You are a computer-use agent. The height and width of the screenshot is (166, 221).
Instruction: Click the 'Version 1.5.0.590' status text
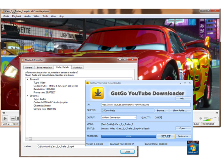point(95,144)
